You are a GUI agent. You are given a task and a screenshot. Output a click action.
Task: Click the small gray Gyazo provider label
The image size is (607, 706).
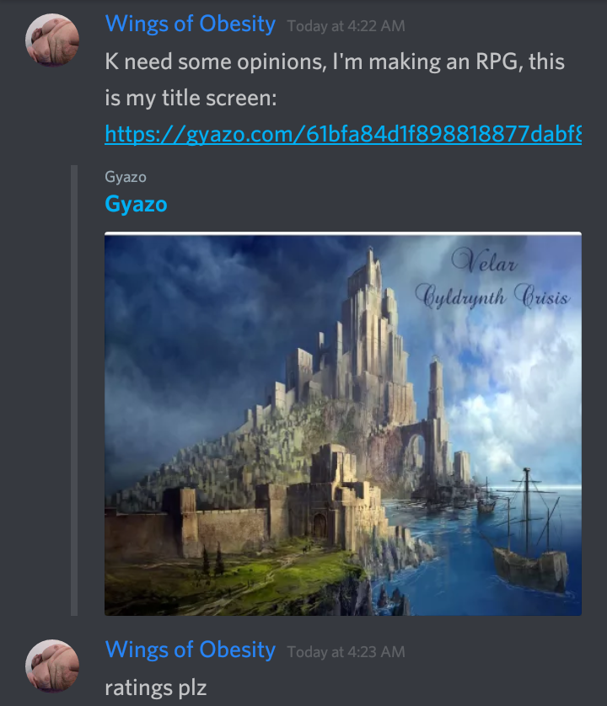(126, 177)
